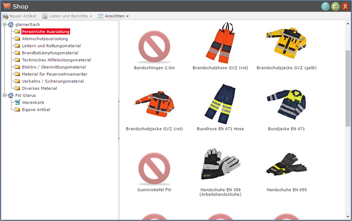Open Material für Feuerwehrsamariter folder

pos(54,74)
